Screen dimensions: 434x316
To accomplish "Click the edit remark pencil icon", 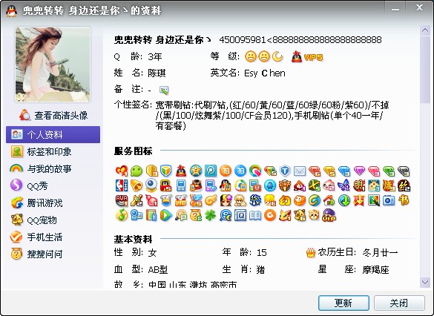I will click(x=164, y=90).
